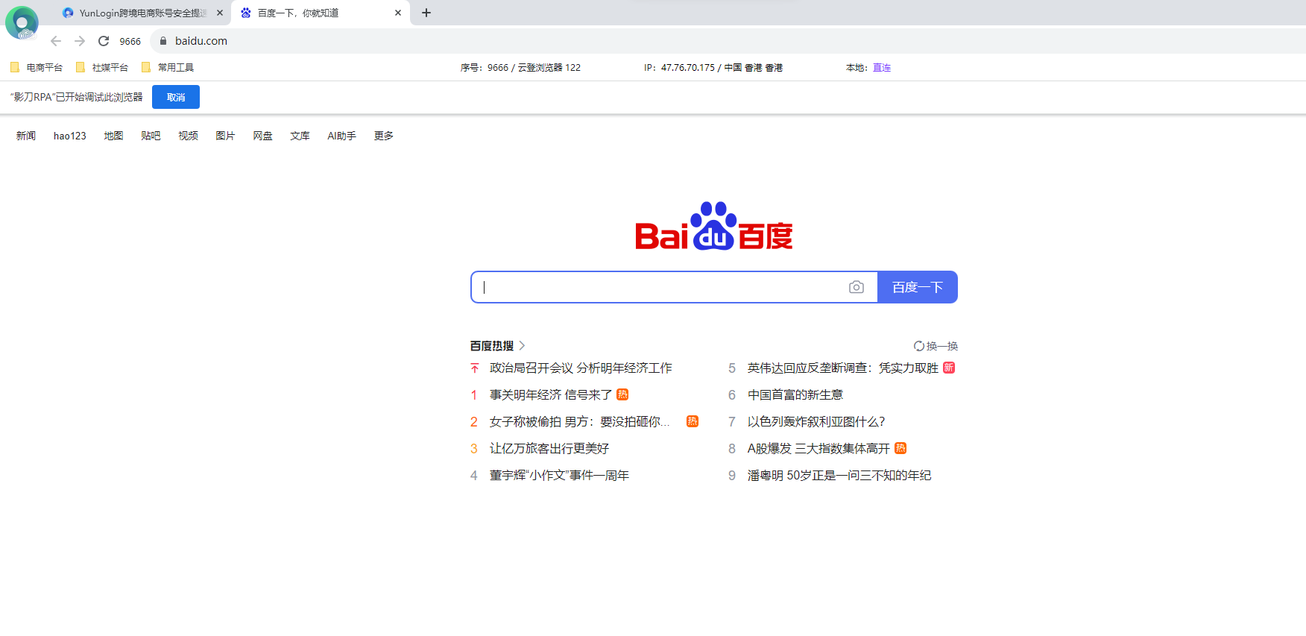Screen dimensions: 1306x636
Task: Open headline 潘粤明 50岁正是一问三不知的年纪
Action: coord(839,475)
